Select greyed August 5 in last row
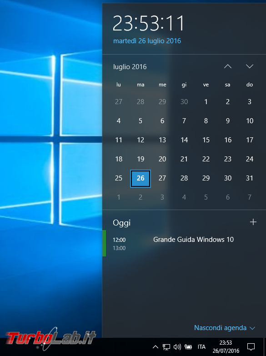 coord(206,197)
